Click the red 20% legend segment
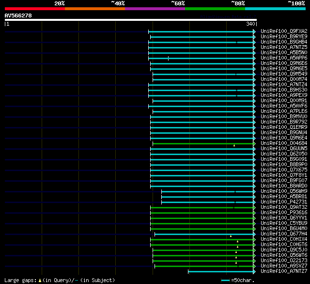 click(35, 9)
